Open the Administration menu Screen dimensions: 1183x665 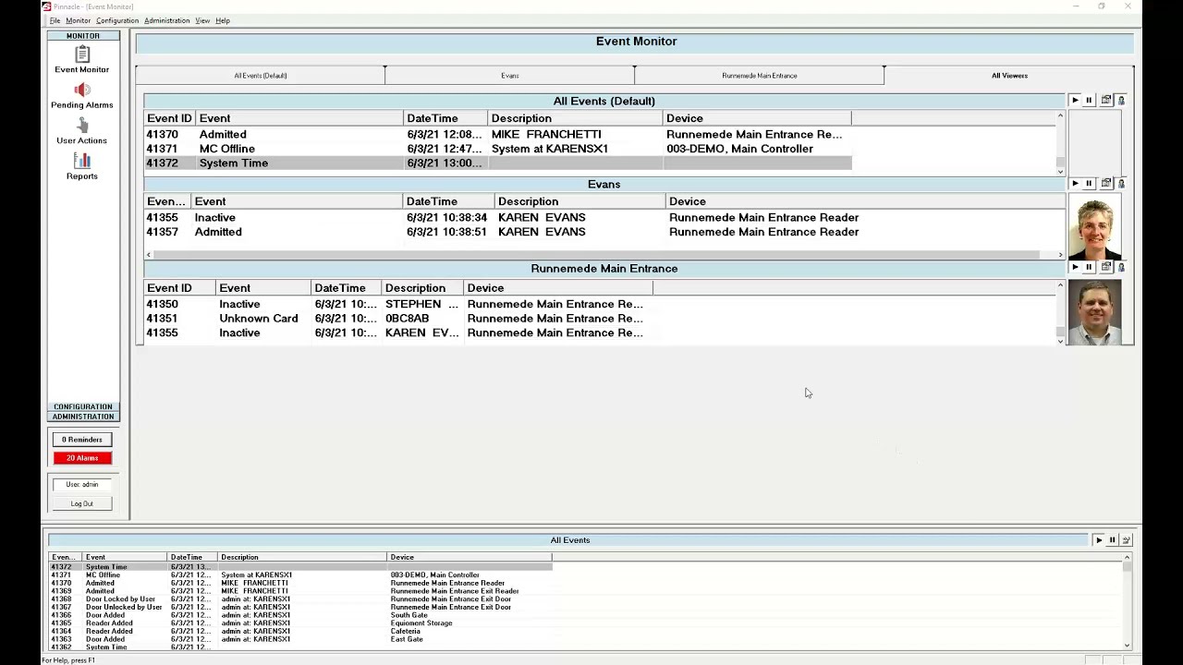(167, 20)
